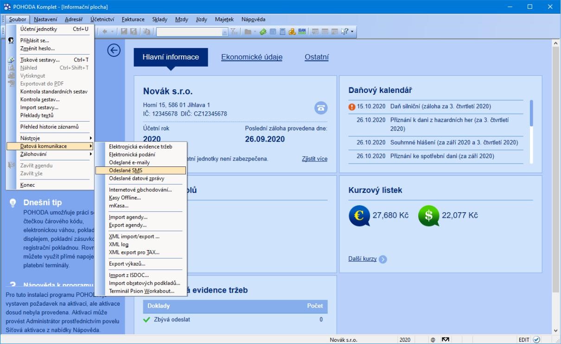Click the checkmark circle icon in status bar
Screen dimensions: 561x344
[x=536, y=339]
